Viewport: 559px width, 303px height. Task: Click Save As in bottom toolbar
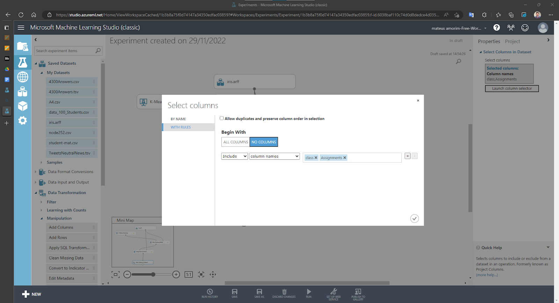point(259,293)
